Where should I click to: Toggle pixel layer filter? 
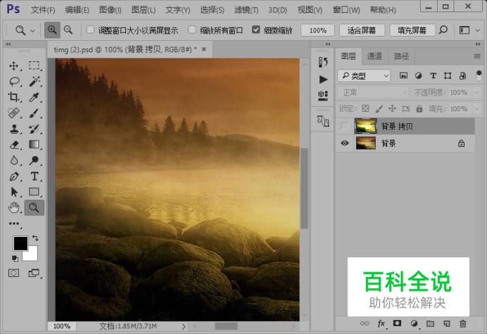point(403,75)
